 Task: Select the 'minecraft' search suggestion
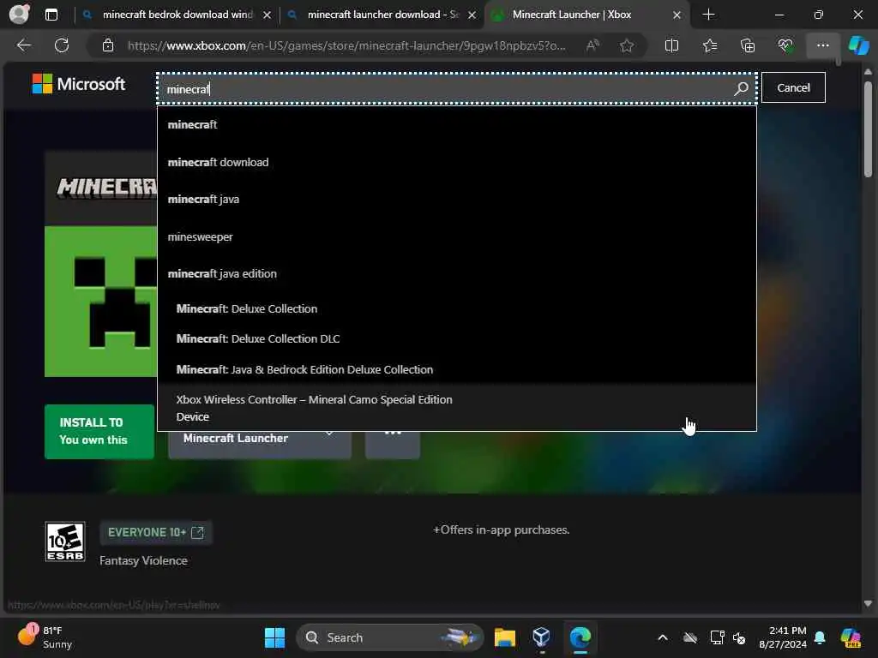click(456, 124)
